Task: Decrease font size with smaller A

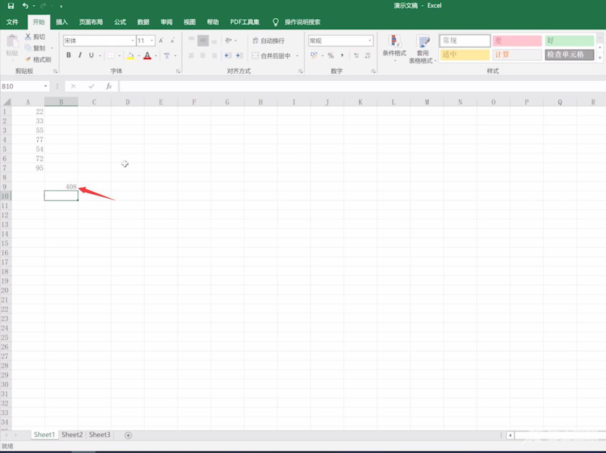Action: (172, 41)
